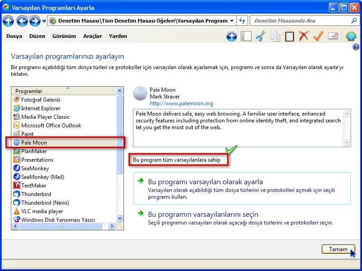362x271 pixels.
Task: Select Fotoğraf Galerisi in the program list
Action: pyautogui.click(x=64, y=99)
